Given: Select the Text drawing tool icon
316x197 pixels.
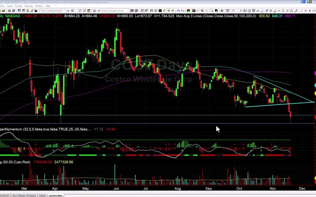Looking at the screenshot, I should [253, 11].
